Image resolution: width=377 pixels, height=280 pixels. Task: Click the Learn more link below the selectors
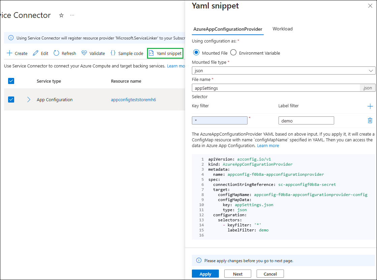click(x=268, y=145)
